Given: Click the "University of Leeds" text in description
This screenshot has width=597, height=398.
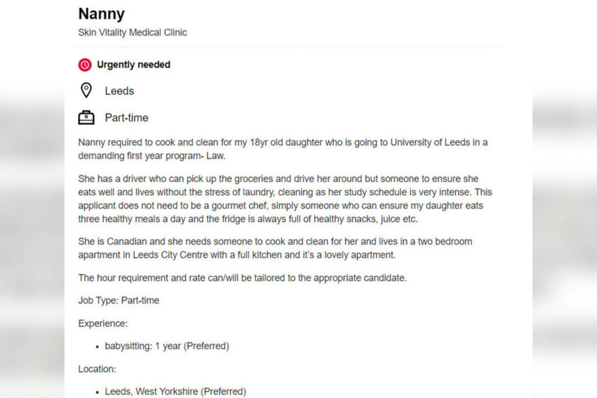Looking at the screenshot, I should 430,142.
